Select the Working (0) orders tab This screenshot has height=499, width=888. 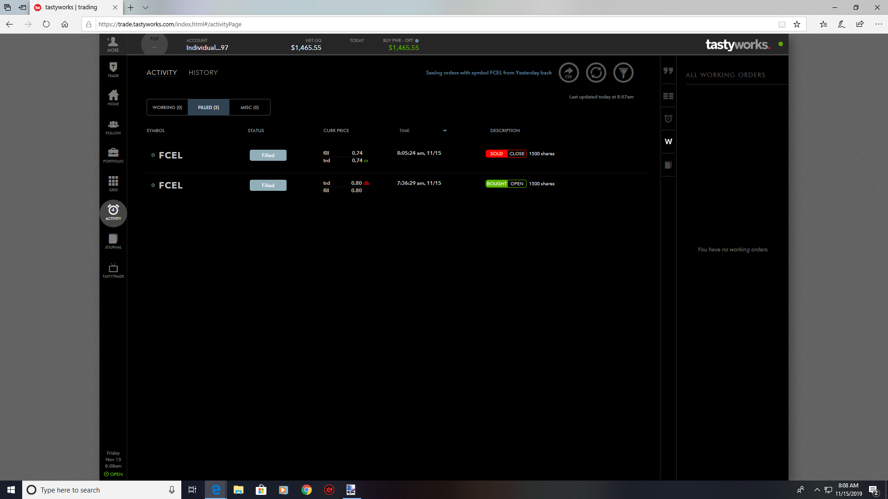point(167,107)
